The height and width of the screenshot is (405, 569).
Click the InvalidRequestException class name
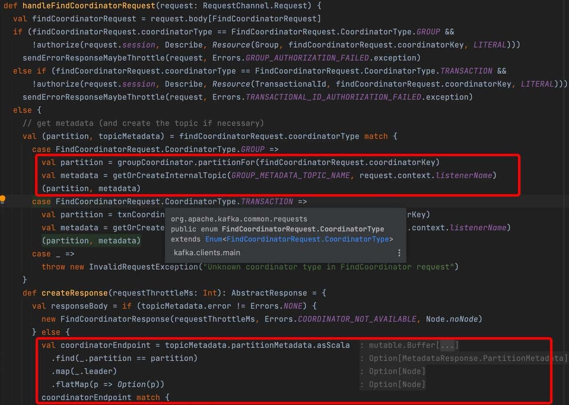click(x=143, y=267)
